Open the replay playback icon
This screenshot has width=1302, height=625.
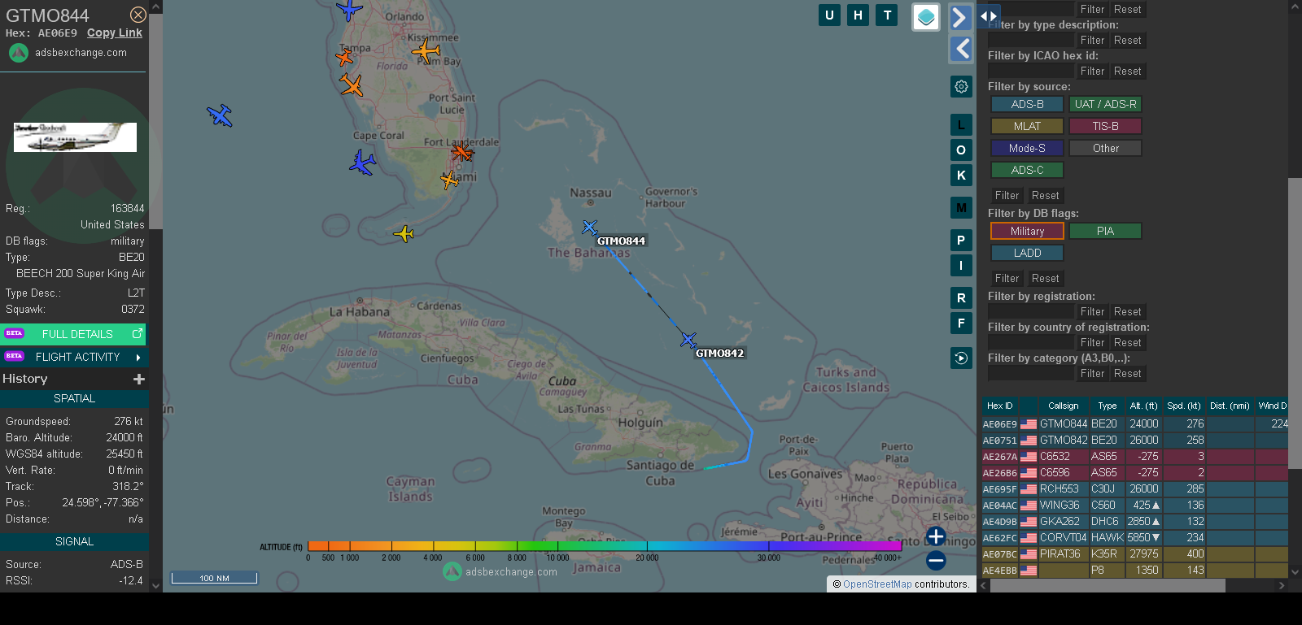pyautogui.click(x=961, y=358)
